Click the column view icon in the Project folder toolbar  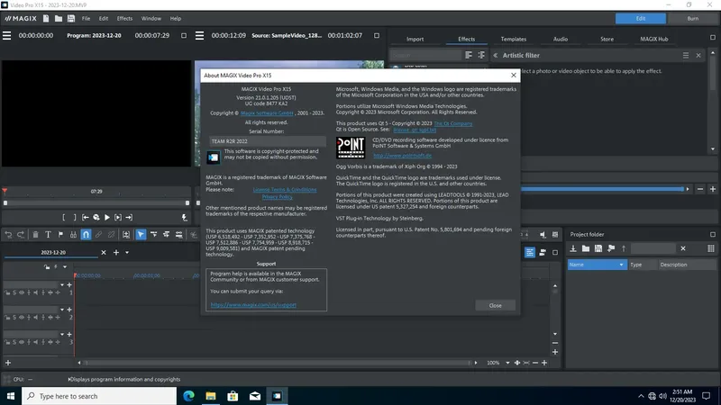click(x=711, y=248)
